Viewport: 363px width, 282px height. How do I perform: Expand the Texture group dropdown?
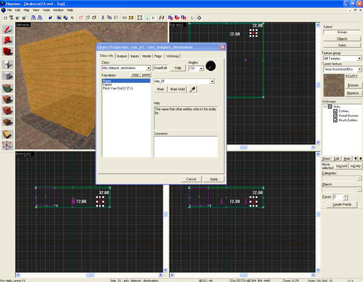tap(359, 58)
